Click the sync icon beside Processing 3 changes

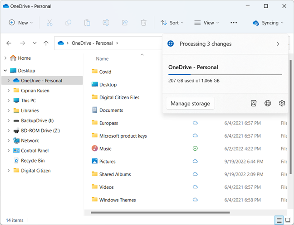tap(171, 43)
